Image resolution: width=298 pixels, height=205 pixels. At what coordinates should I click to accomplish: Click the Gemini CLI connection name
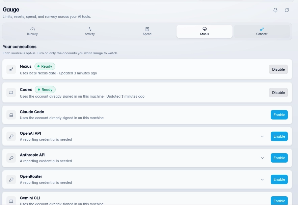click(30, 198)
